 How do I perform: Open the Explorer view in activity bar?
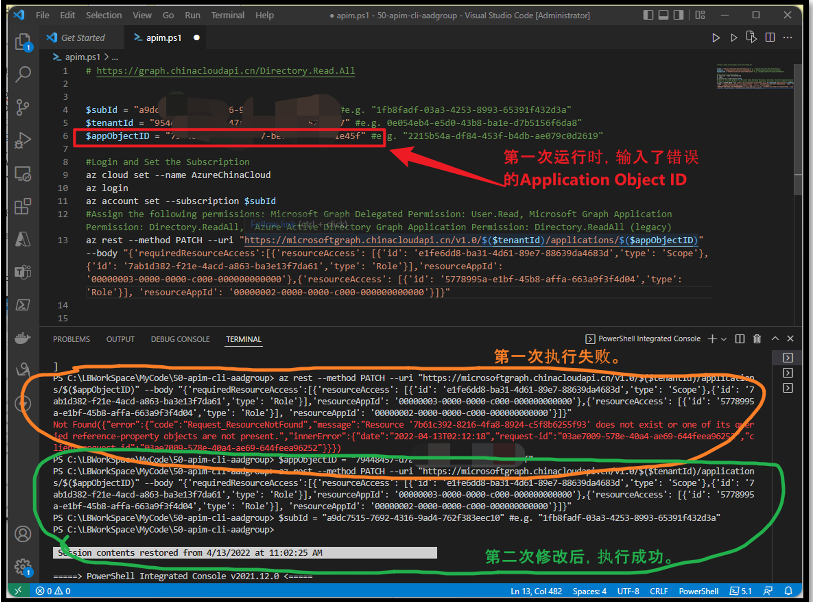tap(22, 42)
